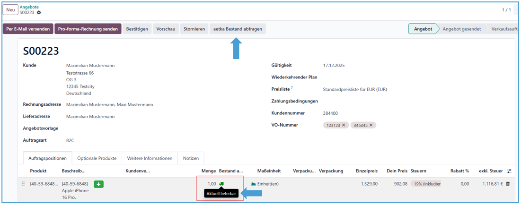
Task: Open column settings adjust icon in table header
Action: [x=509, y=171]
